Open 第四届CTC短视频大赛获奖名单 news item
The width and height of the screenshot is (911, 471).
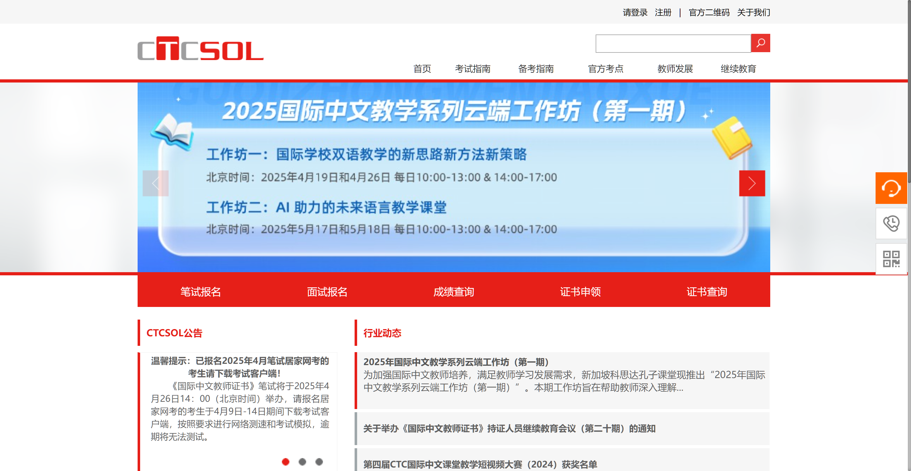(480, 464)
